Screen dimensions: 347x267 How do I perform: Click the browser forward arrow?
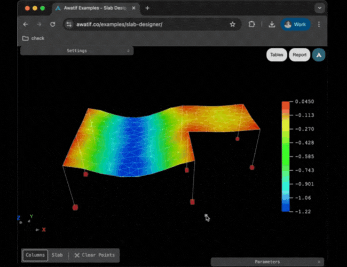(x=39, y=25)
